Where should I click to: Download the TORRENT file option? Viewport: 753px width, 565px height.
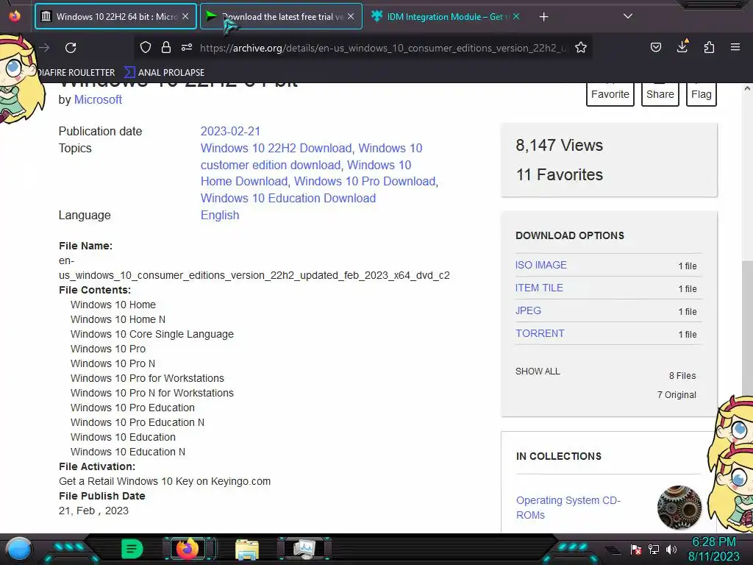coord(540,333)
